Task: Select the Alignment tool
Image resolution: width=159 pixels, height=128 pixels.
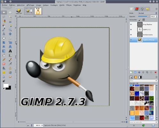Action: [4, 38]
